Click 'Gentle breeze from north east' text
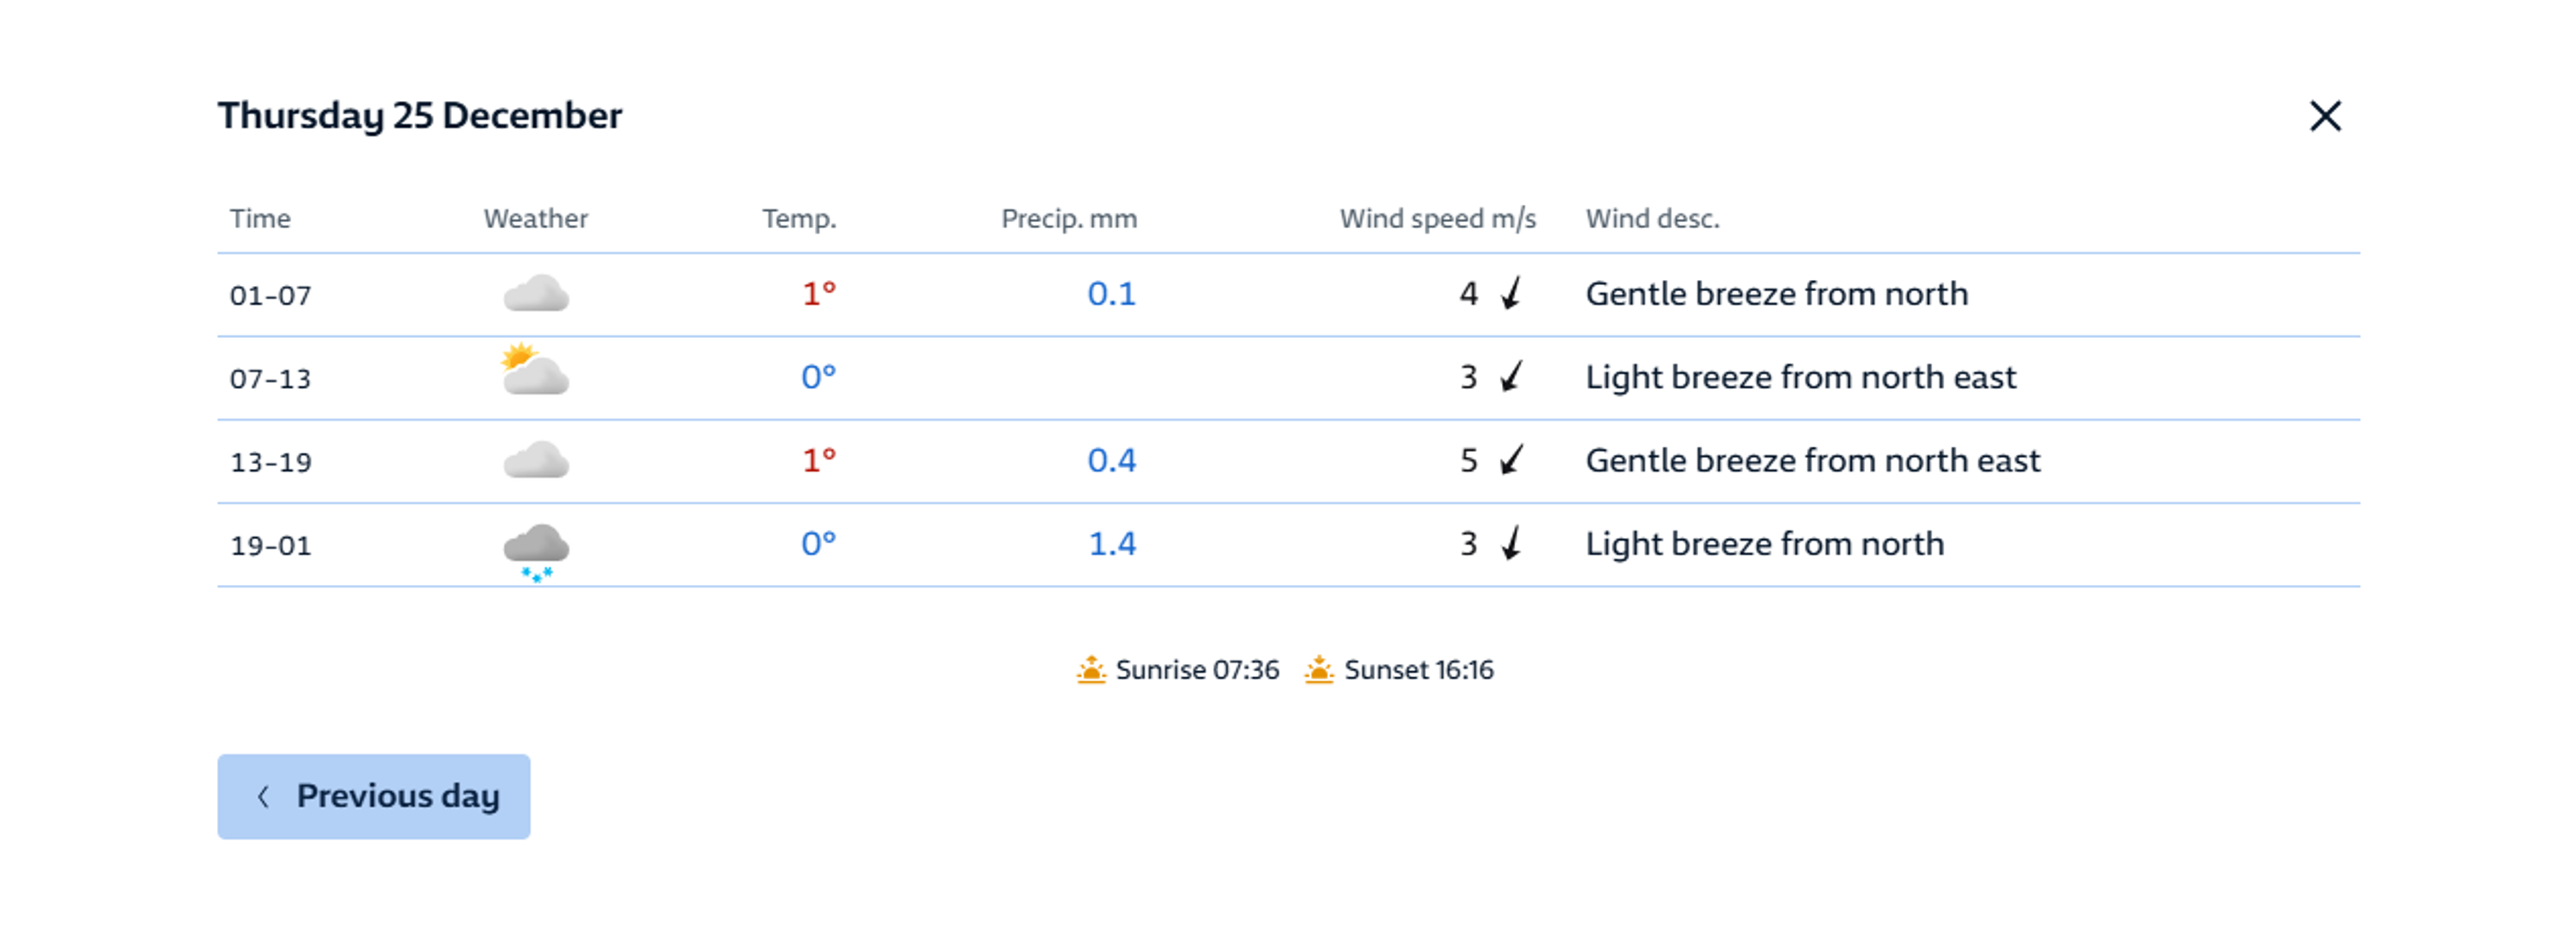This screenshot has height=933, width=2576. (x=1812, y=461)
